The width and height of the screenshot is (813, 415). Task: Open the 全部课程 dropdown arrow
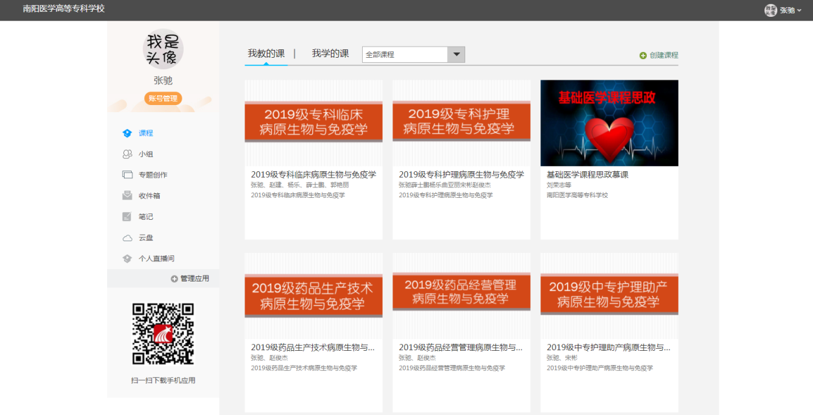click(x=456, y=54)
